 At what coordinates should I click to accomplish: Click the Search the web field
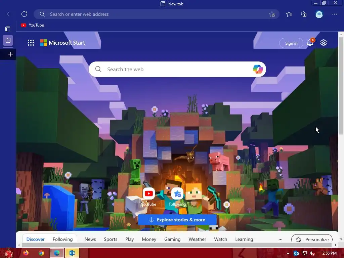(177, 69)
